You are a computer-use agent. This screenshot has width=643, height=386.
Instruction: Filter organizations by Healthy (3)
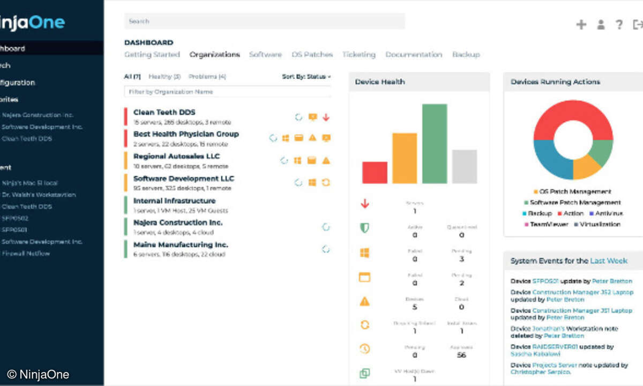pyautogui.click(x=165, y=77)
